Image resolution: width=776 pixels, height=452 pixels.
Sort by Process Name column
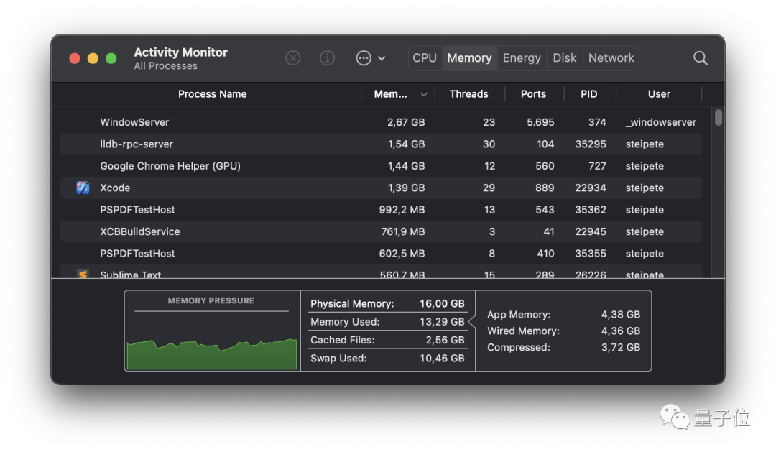[212, 94]
